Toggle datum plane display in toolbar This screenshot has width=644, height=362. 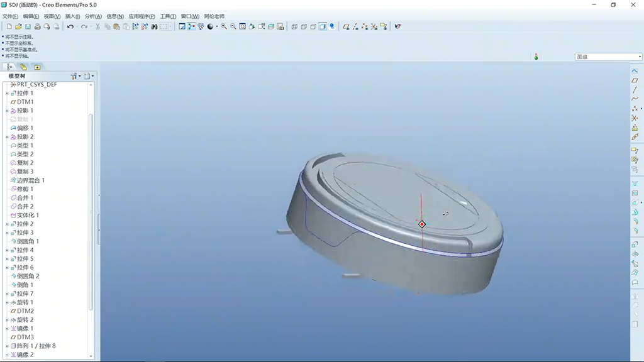pos(346,26)
